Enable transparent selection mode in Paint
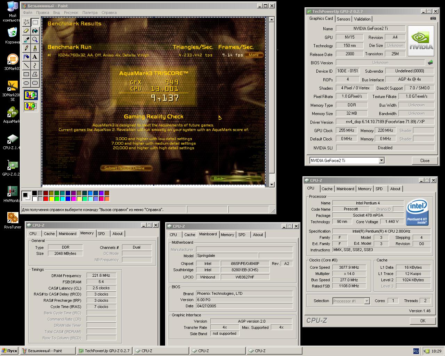The height and width of the screenshot is (356, 445). point(31,106)
